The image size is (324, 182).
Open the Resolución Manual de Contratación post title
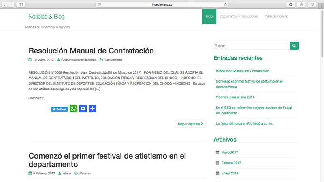91,51
